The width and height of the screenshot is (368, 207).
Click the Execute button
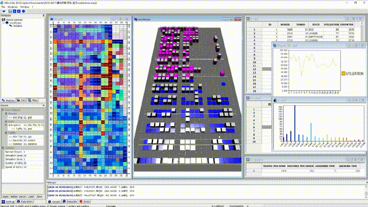[22, 197]
